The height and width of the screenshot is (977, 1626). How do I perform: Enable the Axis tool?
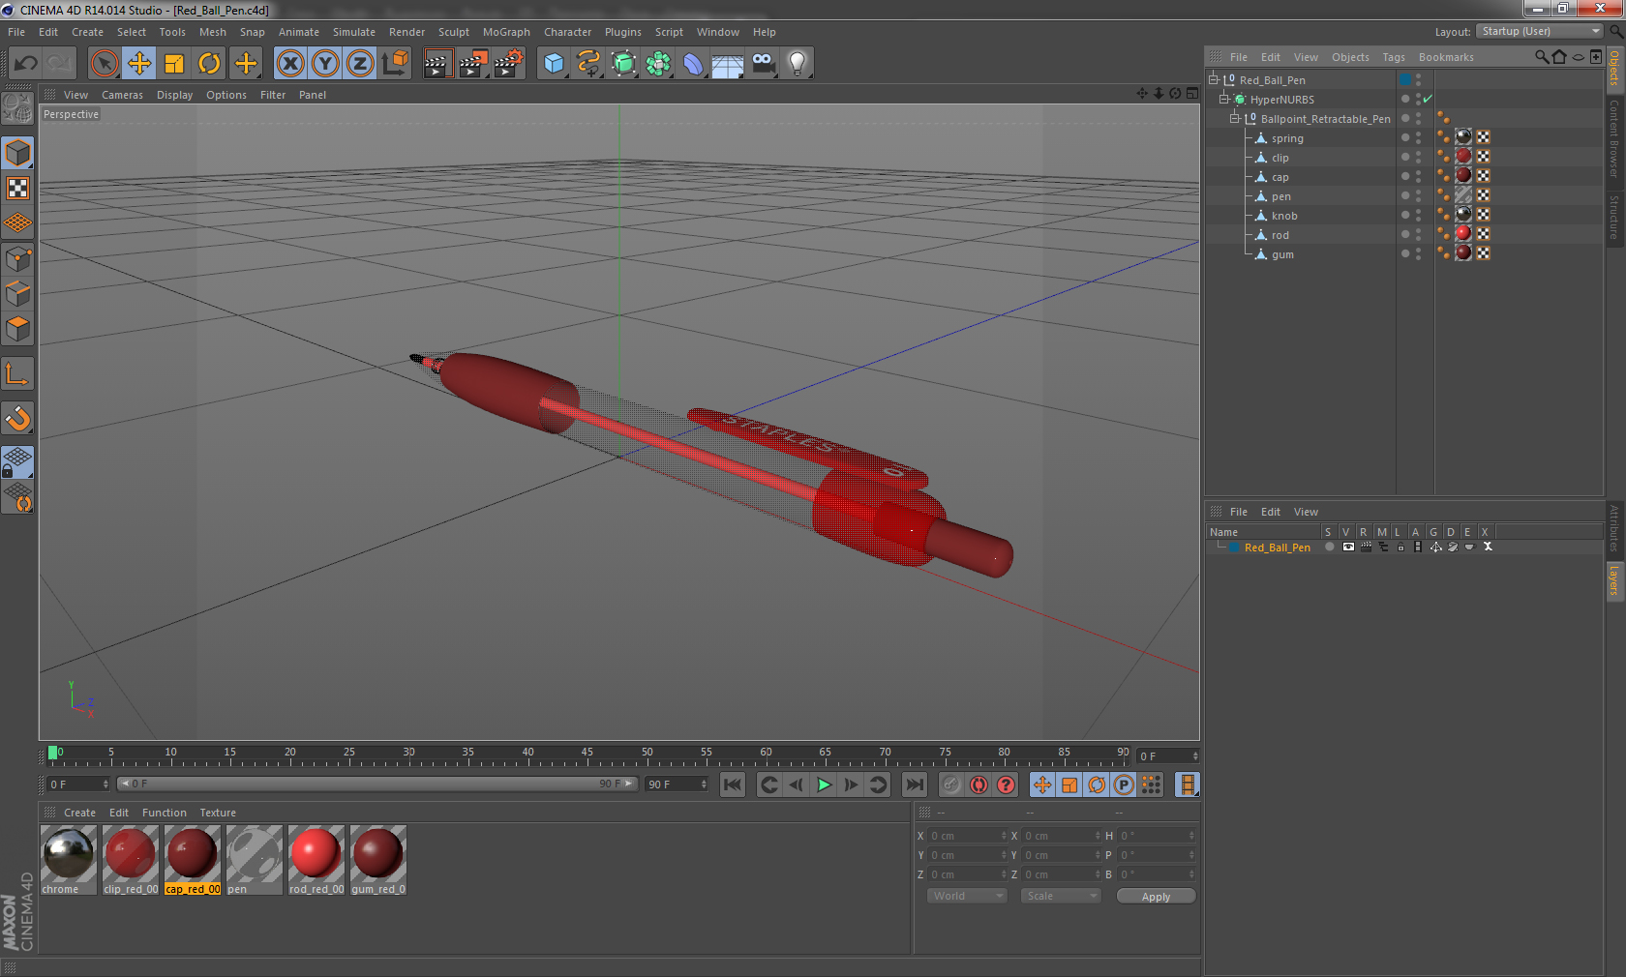point(17,373)
